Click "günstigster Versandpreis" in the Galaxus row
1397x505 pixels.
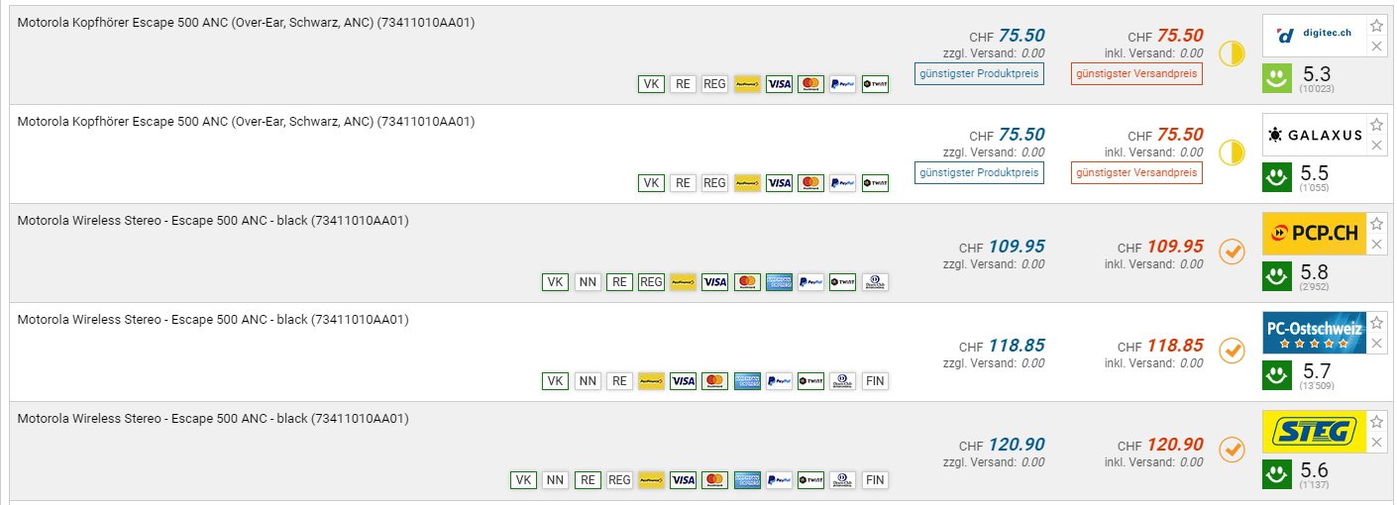1136,172
